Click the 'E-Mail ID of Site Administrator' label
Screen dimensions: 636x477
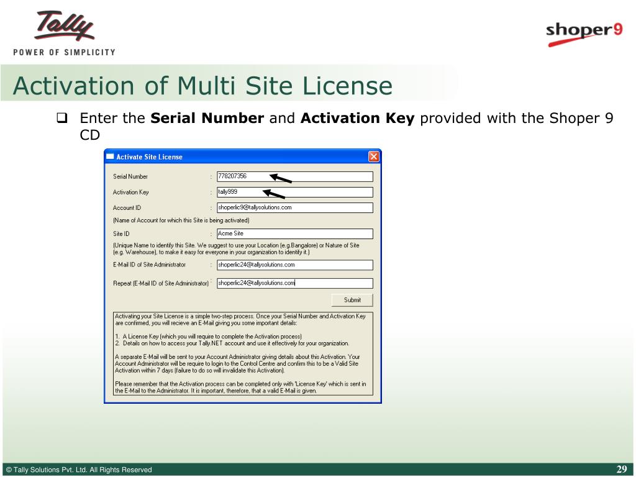click(x=149, y=265)
